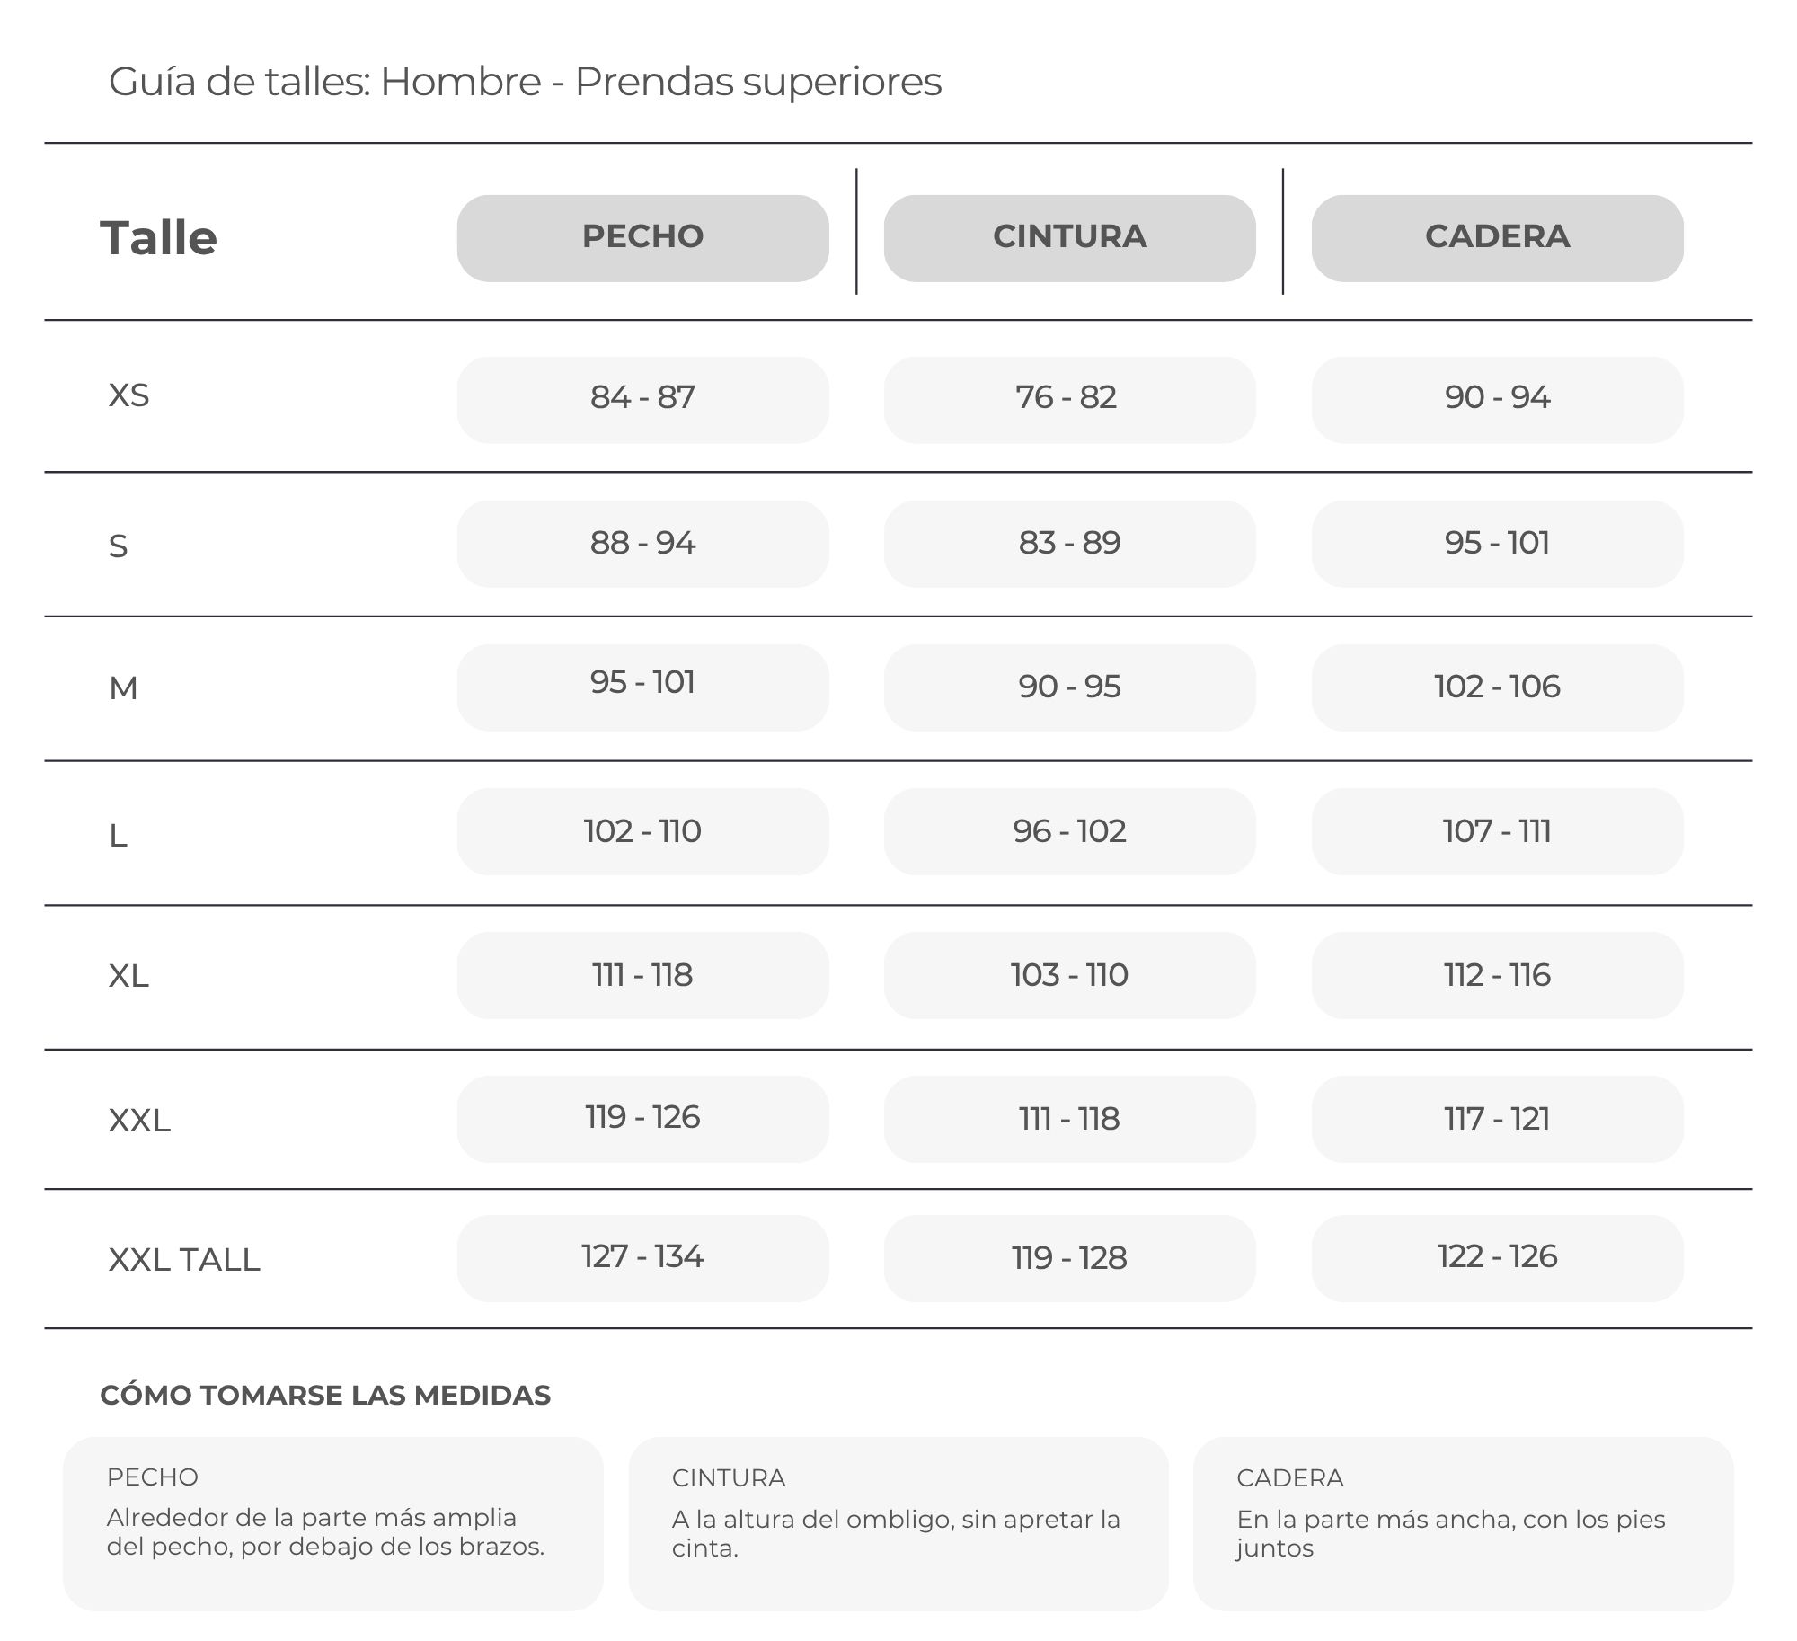Click M chest value 95 - 101

pos(642,687)
